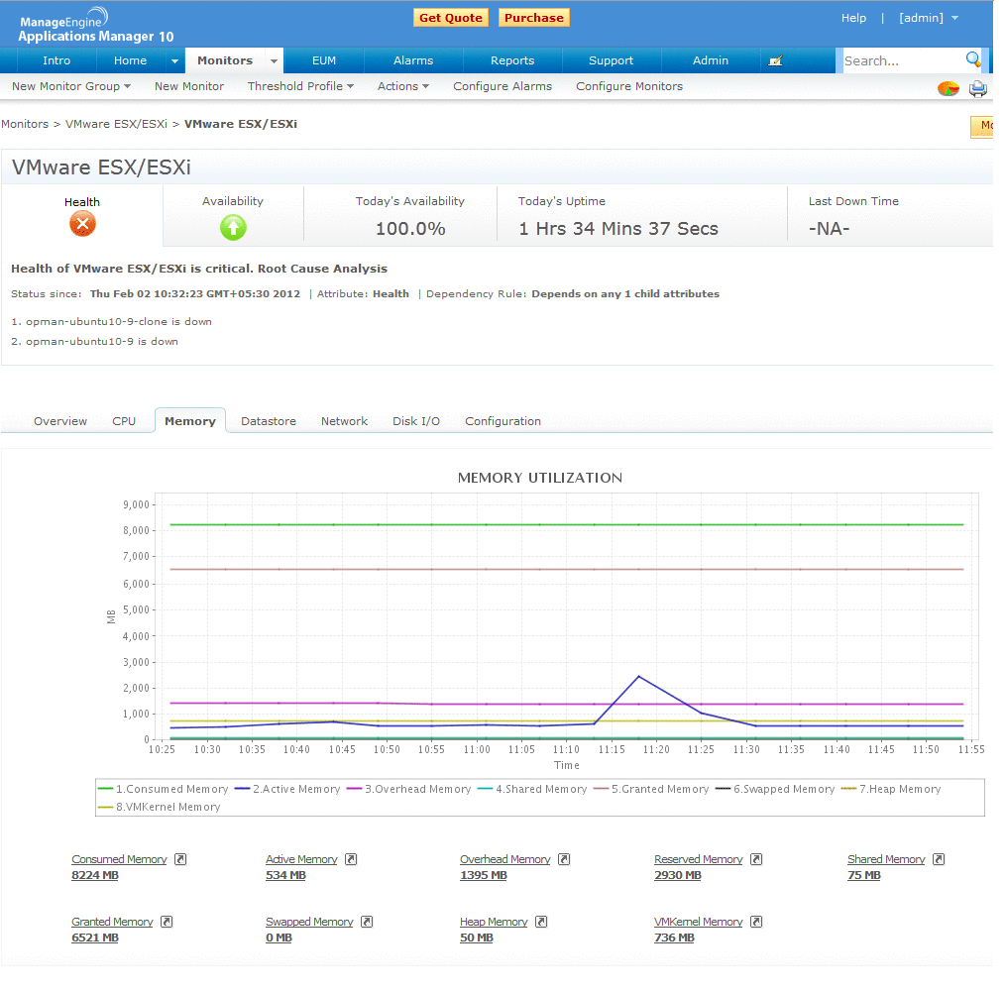
Task: Open the EUM tab
Action: (x=324, y=60)
